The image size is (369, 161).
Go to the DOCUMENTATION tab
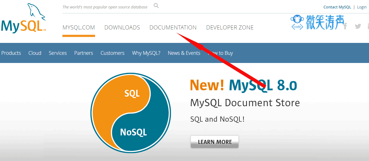[173, 28]
